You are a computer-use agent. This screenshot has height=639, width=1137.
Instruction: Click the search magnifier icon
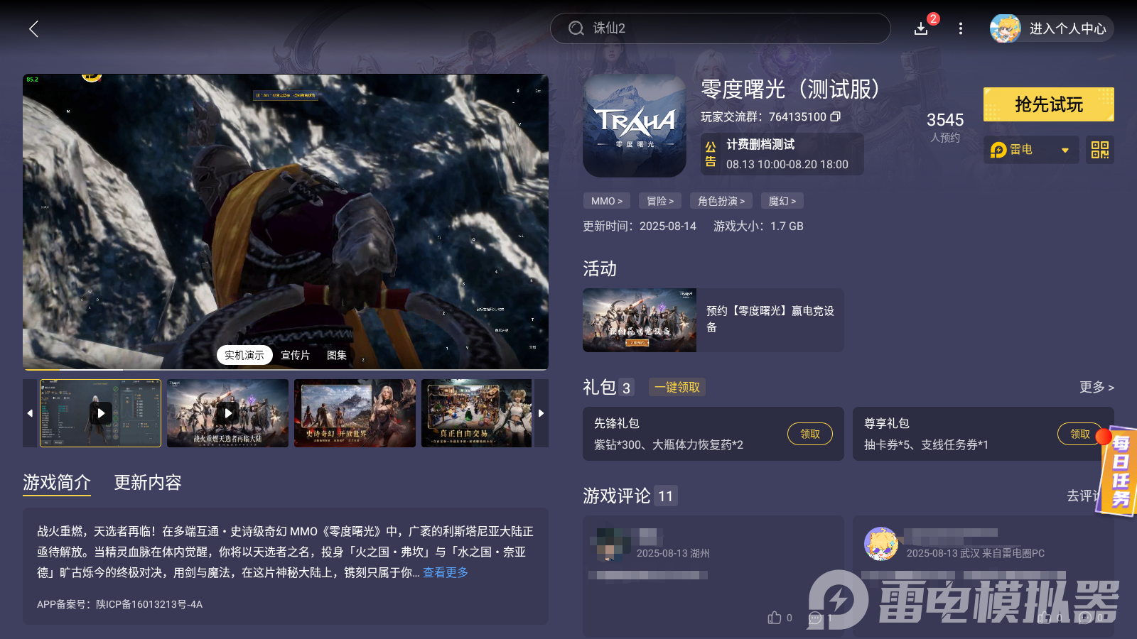[576, 28]
